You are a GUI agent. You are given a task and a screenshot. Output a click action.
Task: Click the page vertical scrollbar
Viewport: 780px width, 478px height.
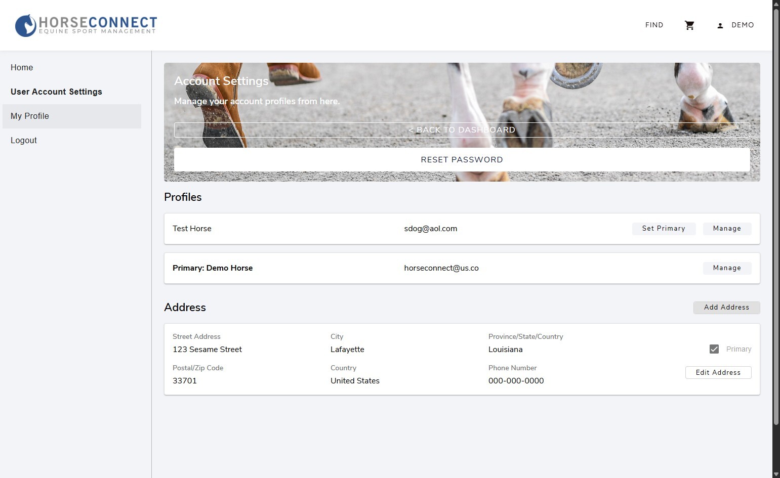[776, 202]
